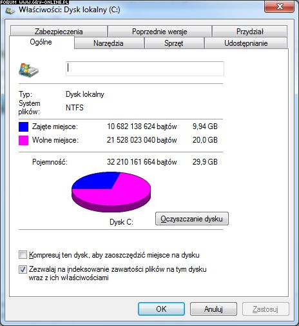The image size is (299, 326).
Task: Uncheck the Zezwalaj na indeksowanie checkbox
Action: pyautogui.click(x=23, y=269)
